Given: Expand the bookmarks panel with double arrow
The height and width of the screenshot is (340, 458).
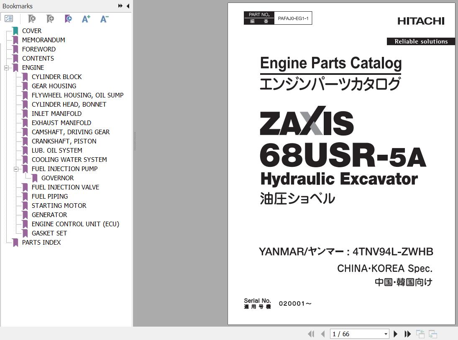Looking at the screenshot, I should click(120, 6).
